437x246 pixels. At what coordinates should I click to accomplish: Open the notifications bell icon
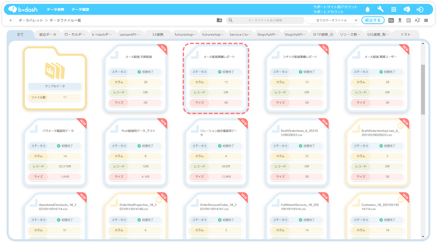(x=368, y=10)
